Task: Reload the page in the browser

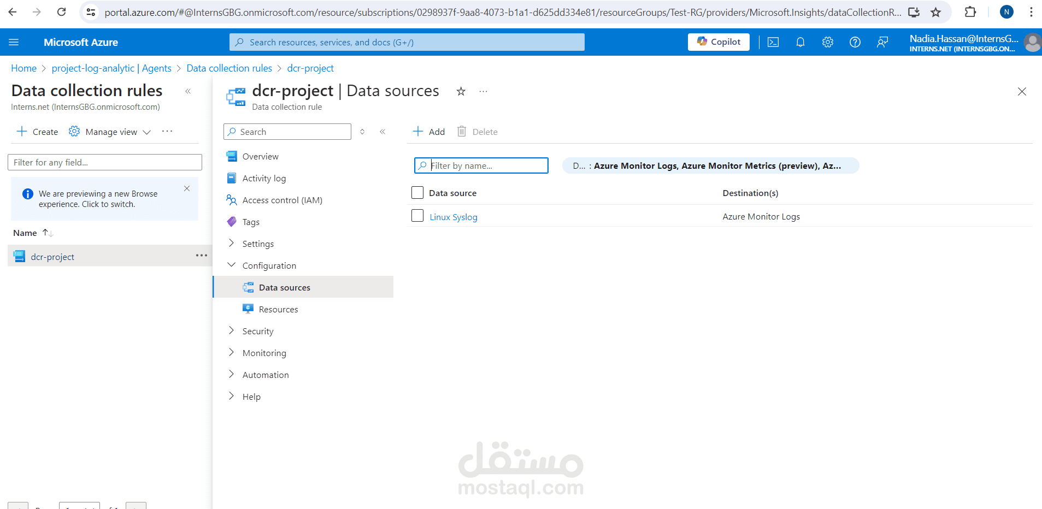Action: [61, 11]
